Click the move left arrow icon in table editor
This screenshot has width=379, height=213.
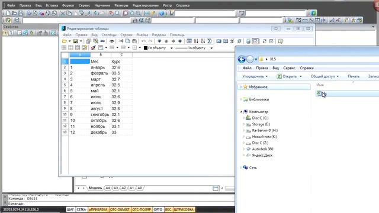click(173, 41)
